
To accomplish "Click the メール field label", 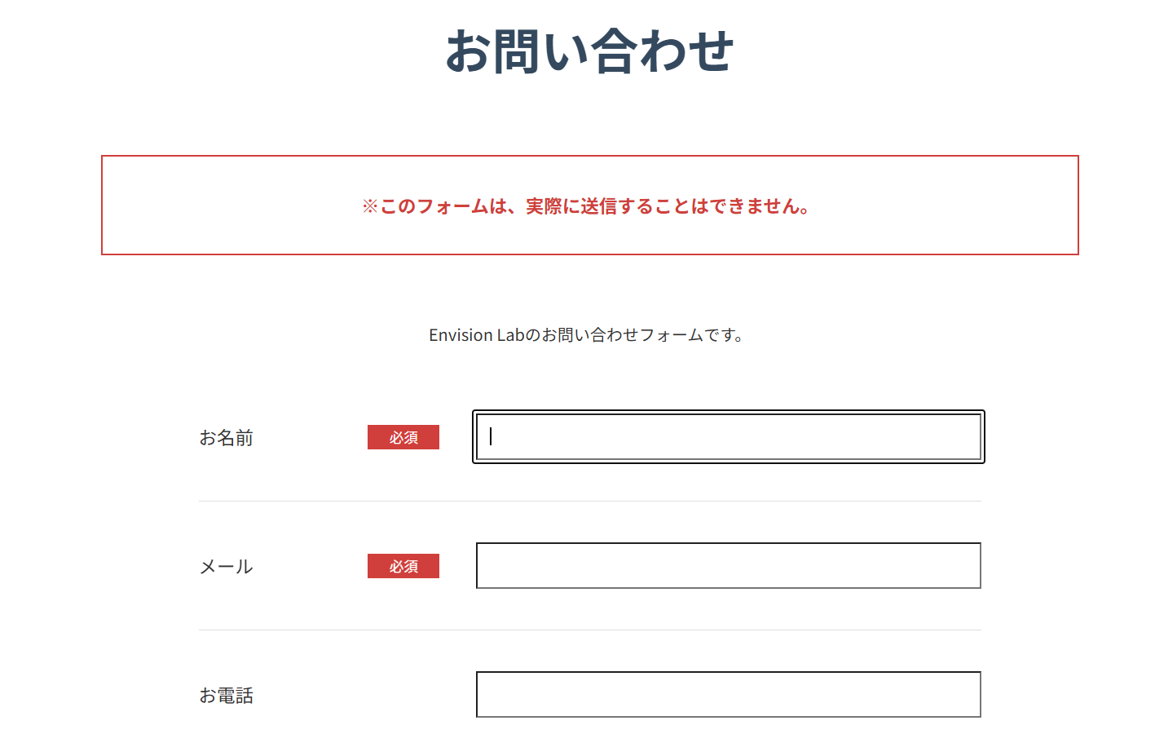I will pyautogui.click(x=227, y=567).
